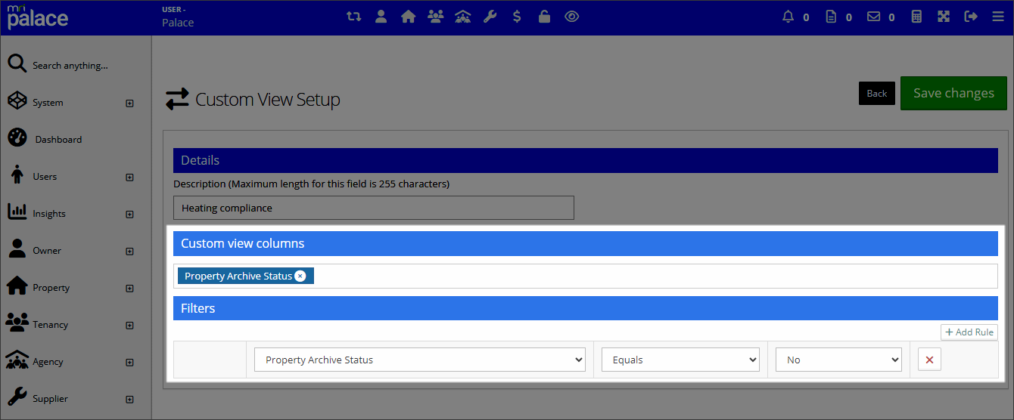Image resolution: width=1014 pixels, height=420 pixels.
Task: Remove the Property Archive Status column tag
Action: [300, 276]
